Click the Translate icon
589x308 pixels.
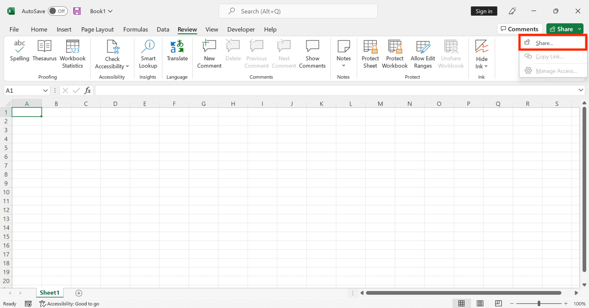coord(177,46)
